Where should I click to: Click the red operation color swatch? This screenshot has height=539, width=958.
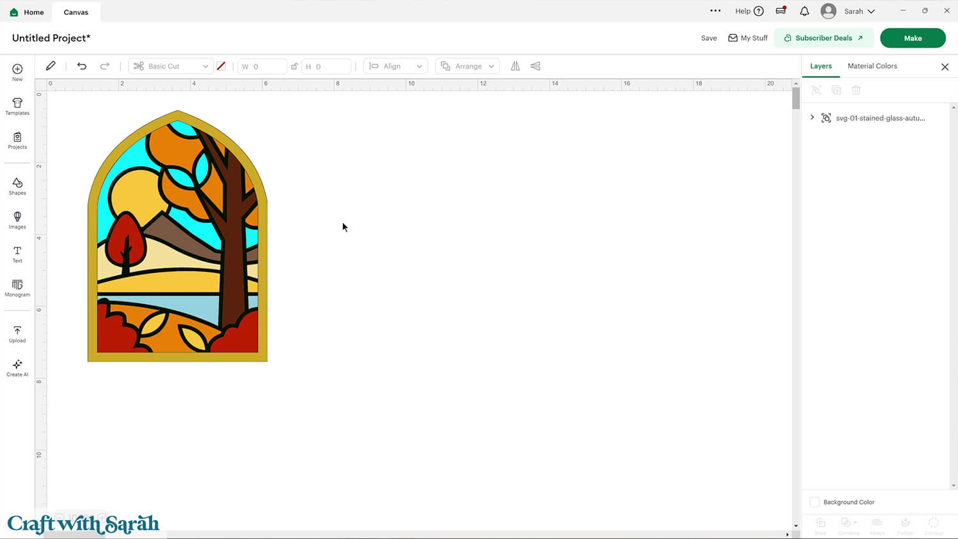click(x=221, y=66)
